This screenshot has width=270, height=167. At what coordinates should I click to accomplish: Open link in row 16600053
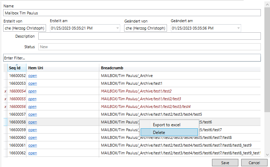pos(33,83)
